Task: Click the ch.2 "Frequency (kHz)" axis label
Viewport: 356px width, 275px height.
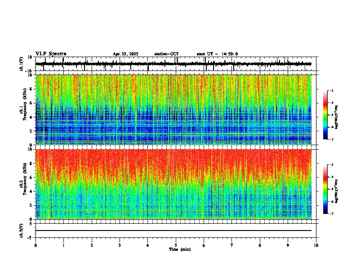Action: 25,179
